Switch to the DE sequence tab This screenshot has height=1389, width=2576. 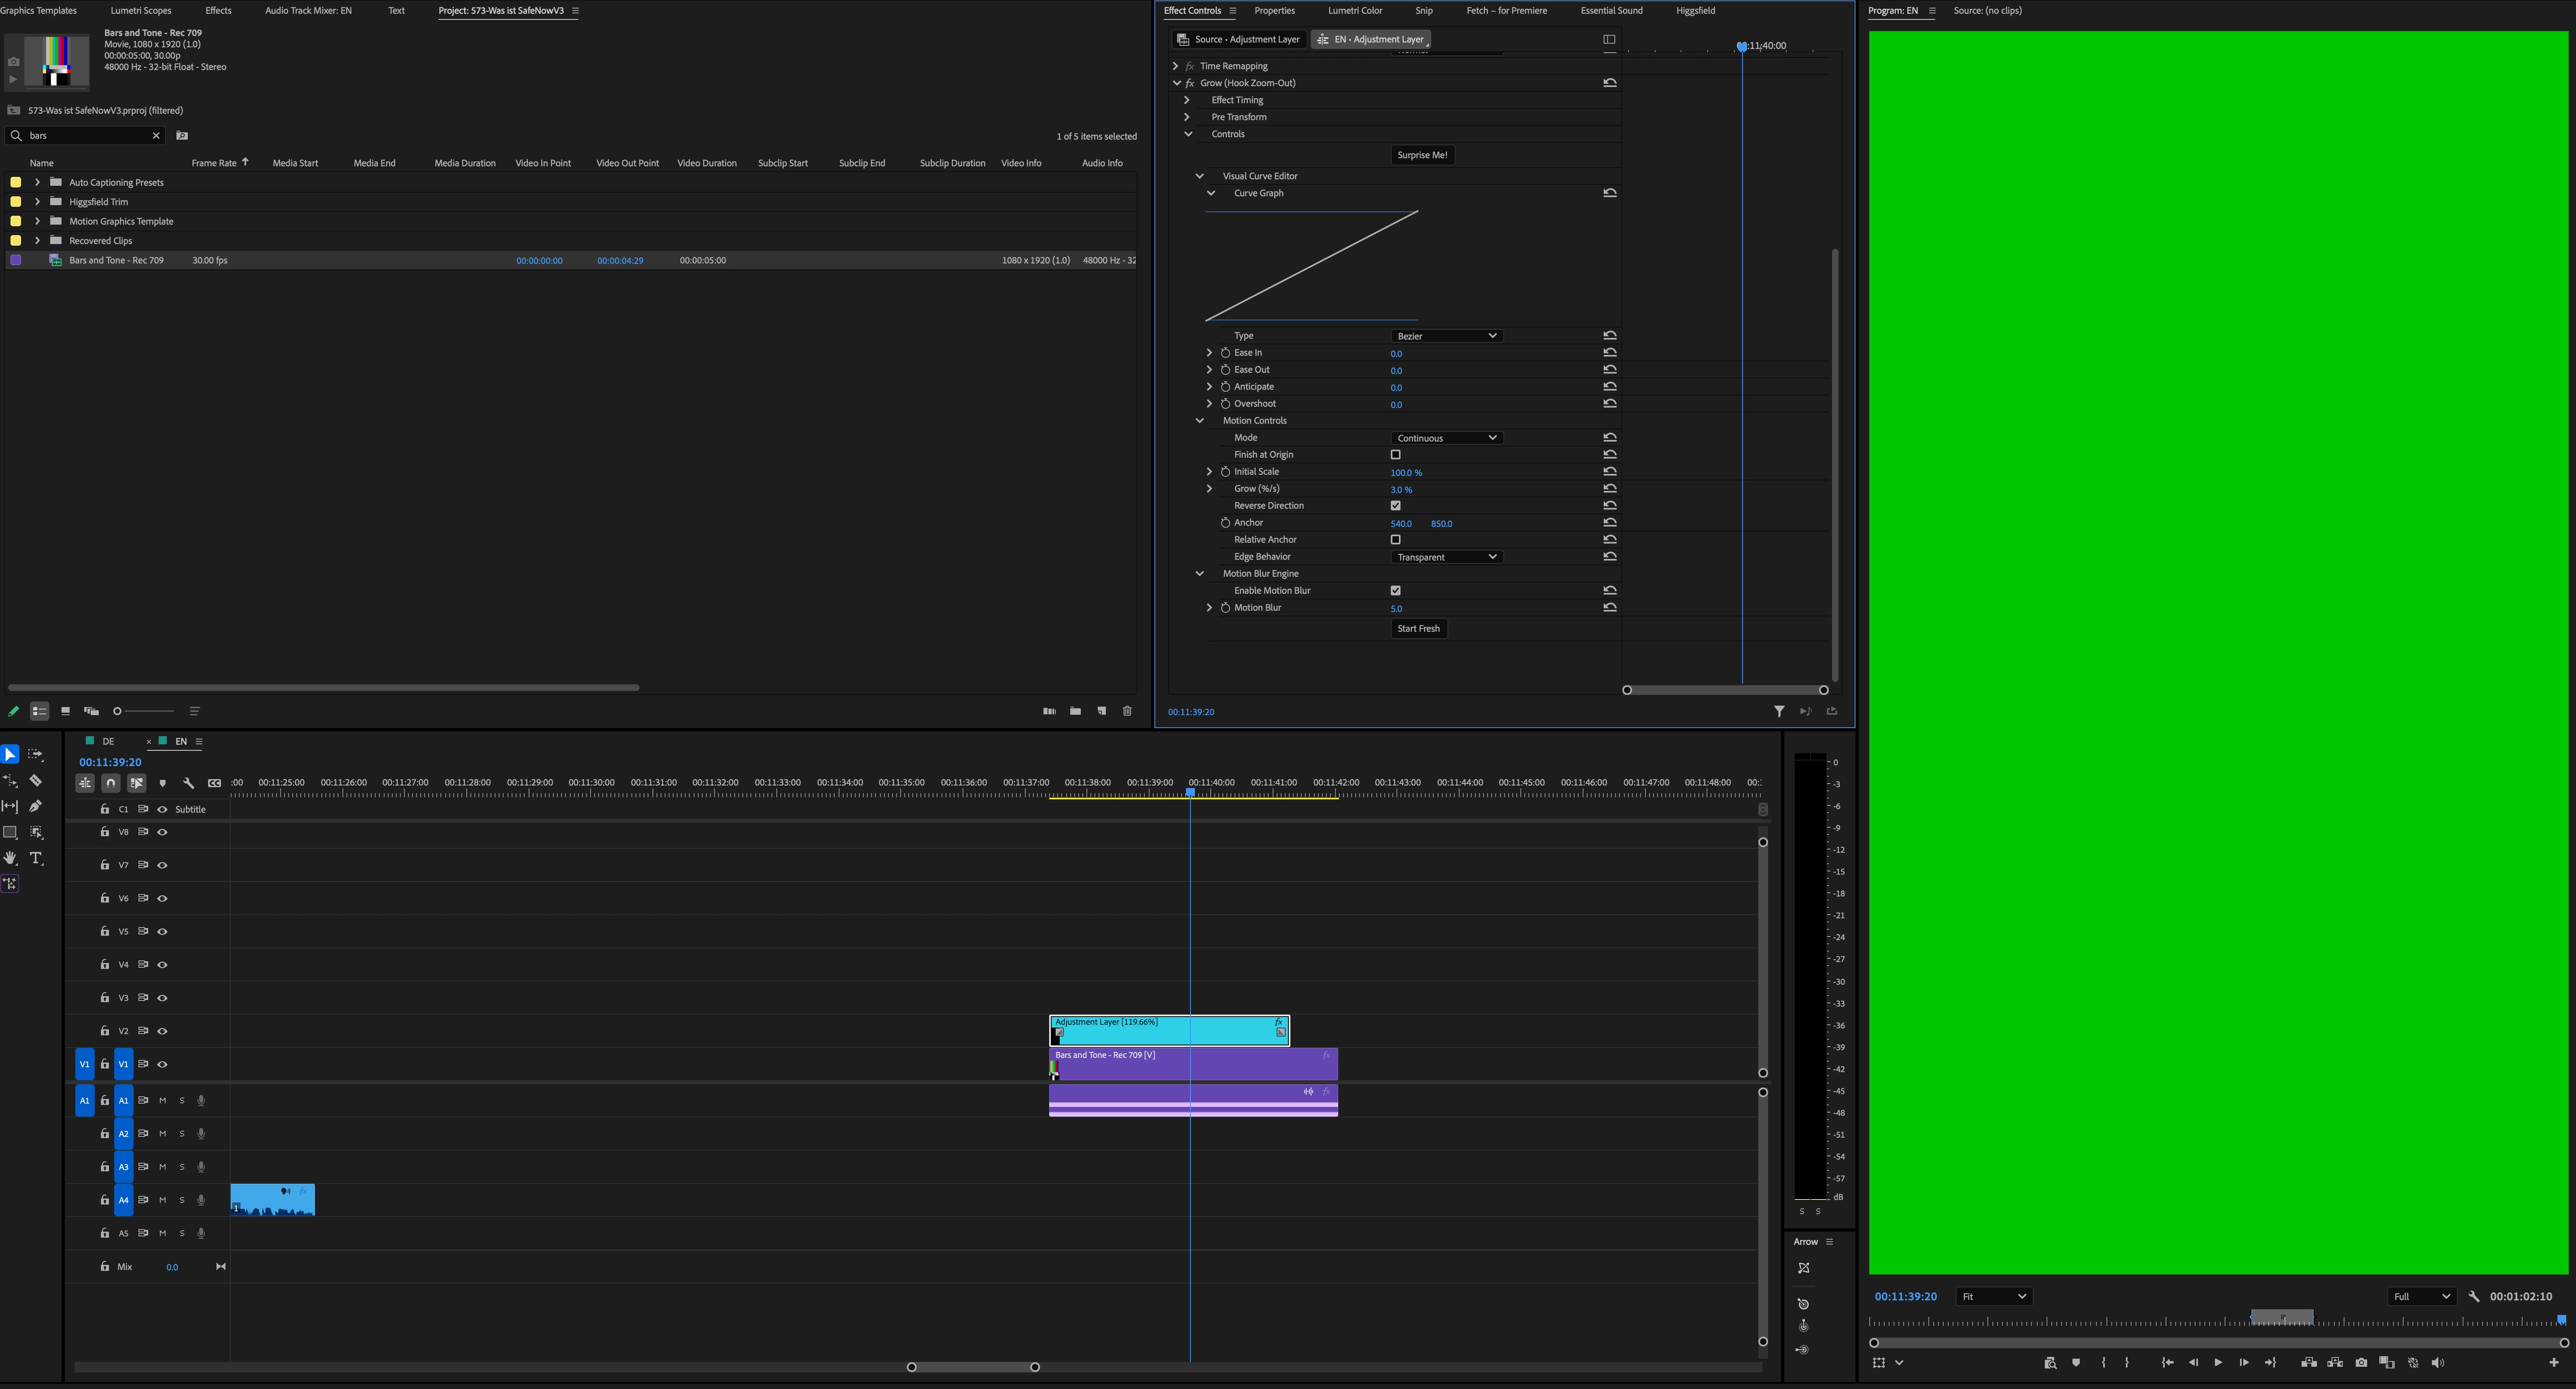108,742
